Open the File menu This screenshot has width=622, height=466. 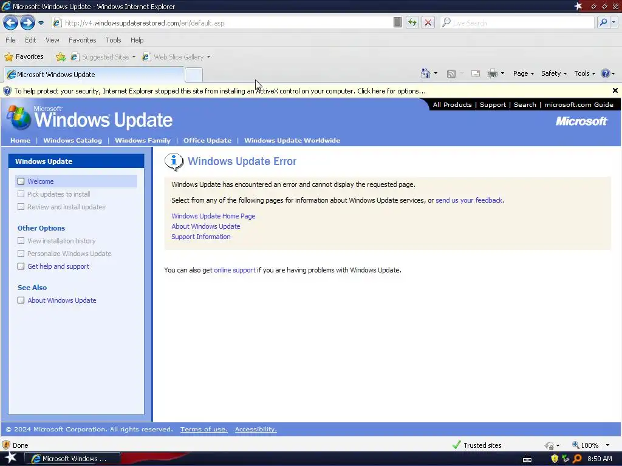pyautogui.click(x=10, y=40)
